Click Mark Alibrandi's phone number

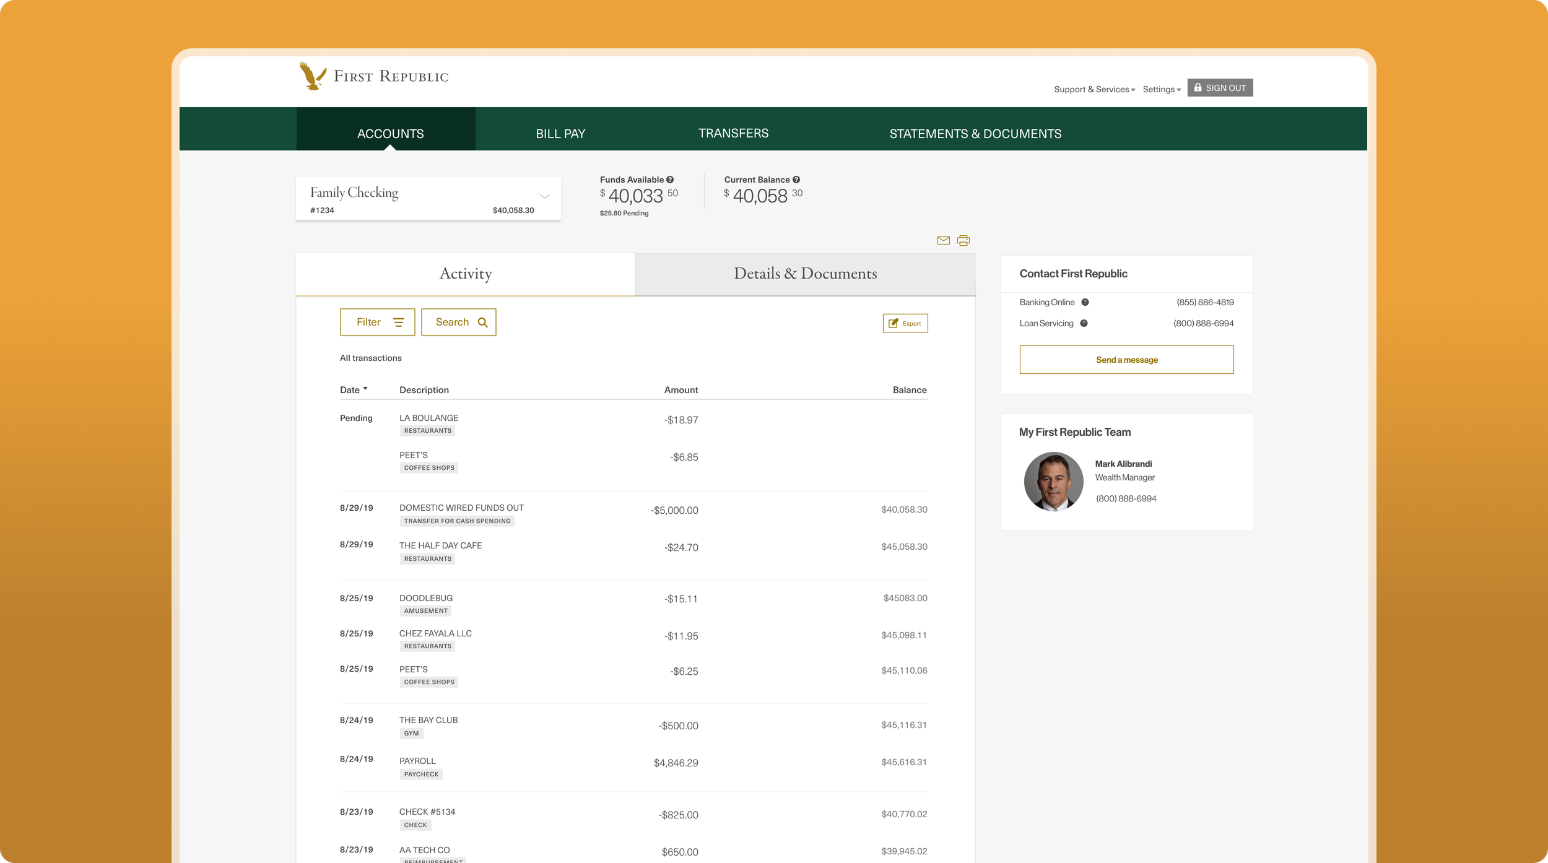coord(1126,499)
